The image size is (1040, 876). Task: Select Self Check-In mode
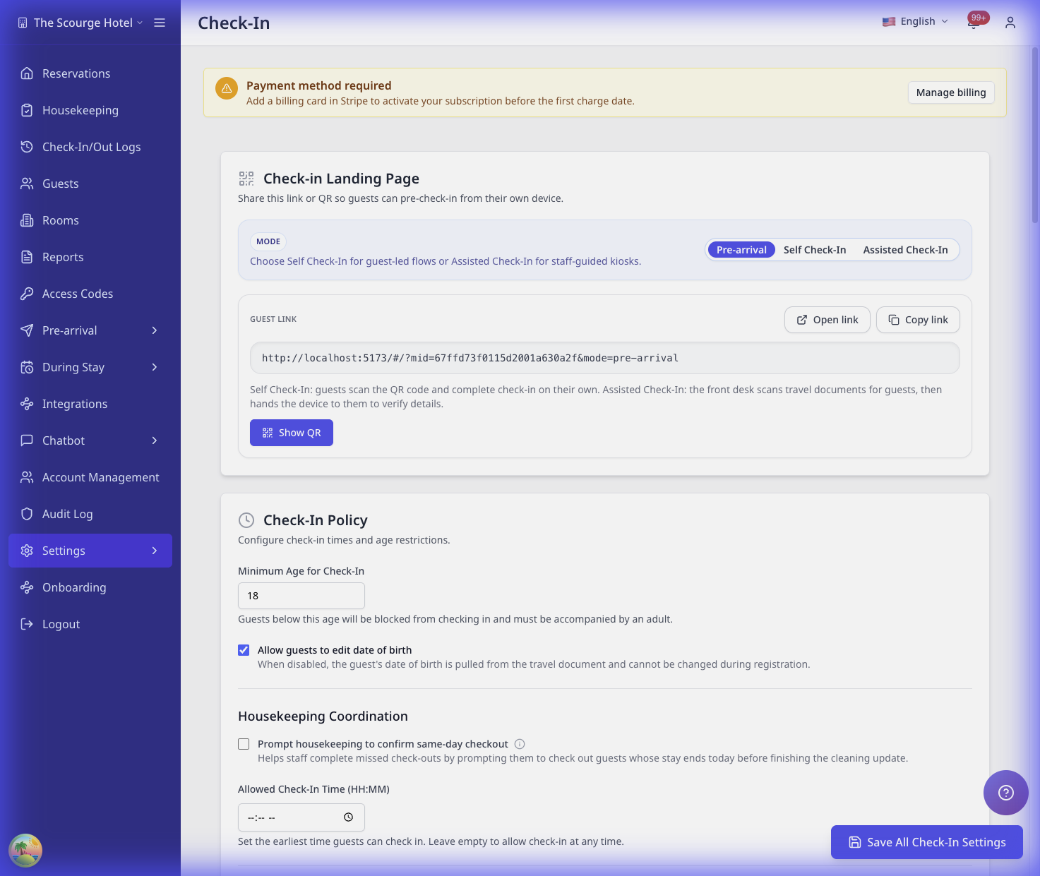[x=814, y=250]
